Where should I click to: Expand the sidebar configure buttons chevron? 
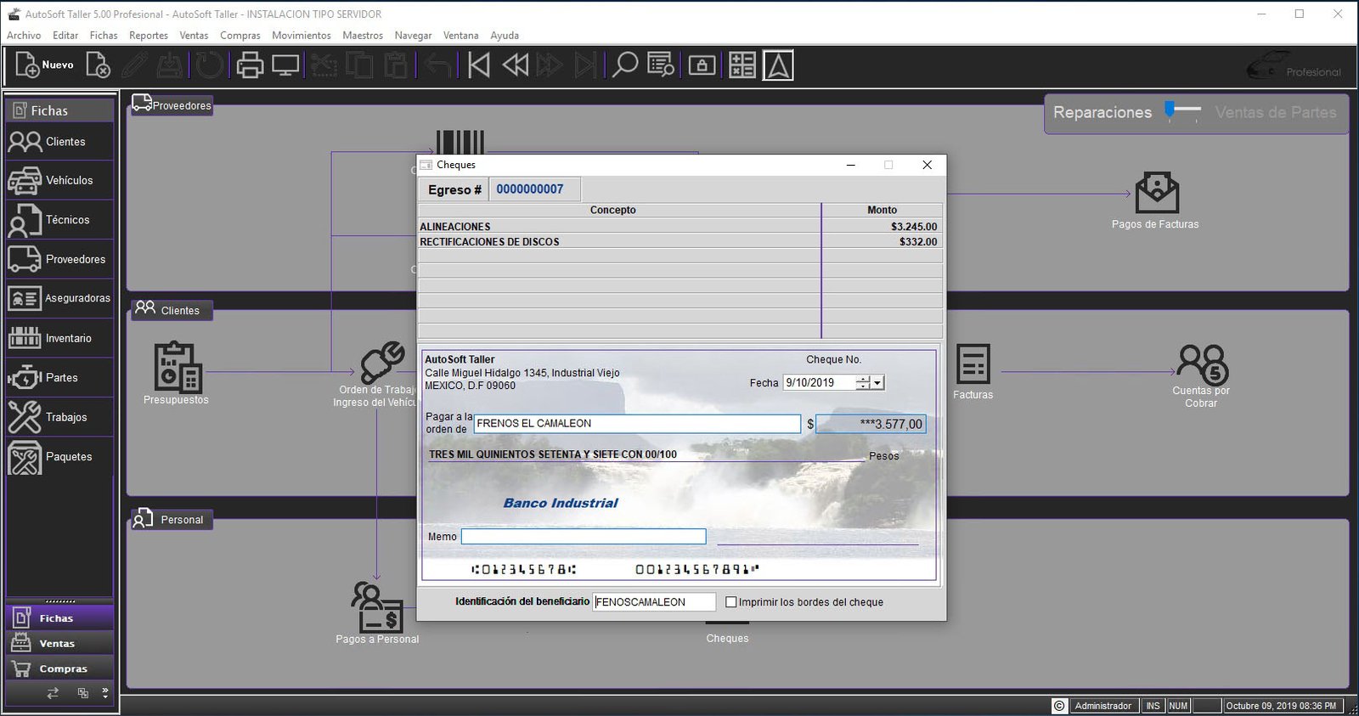point(104,693)
